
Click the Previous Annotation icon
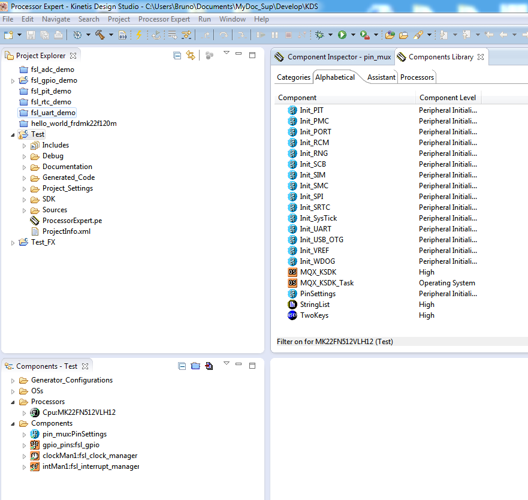(466, 35)
